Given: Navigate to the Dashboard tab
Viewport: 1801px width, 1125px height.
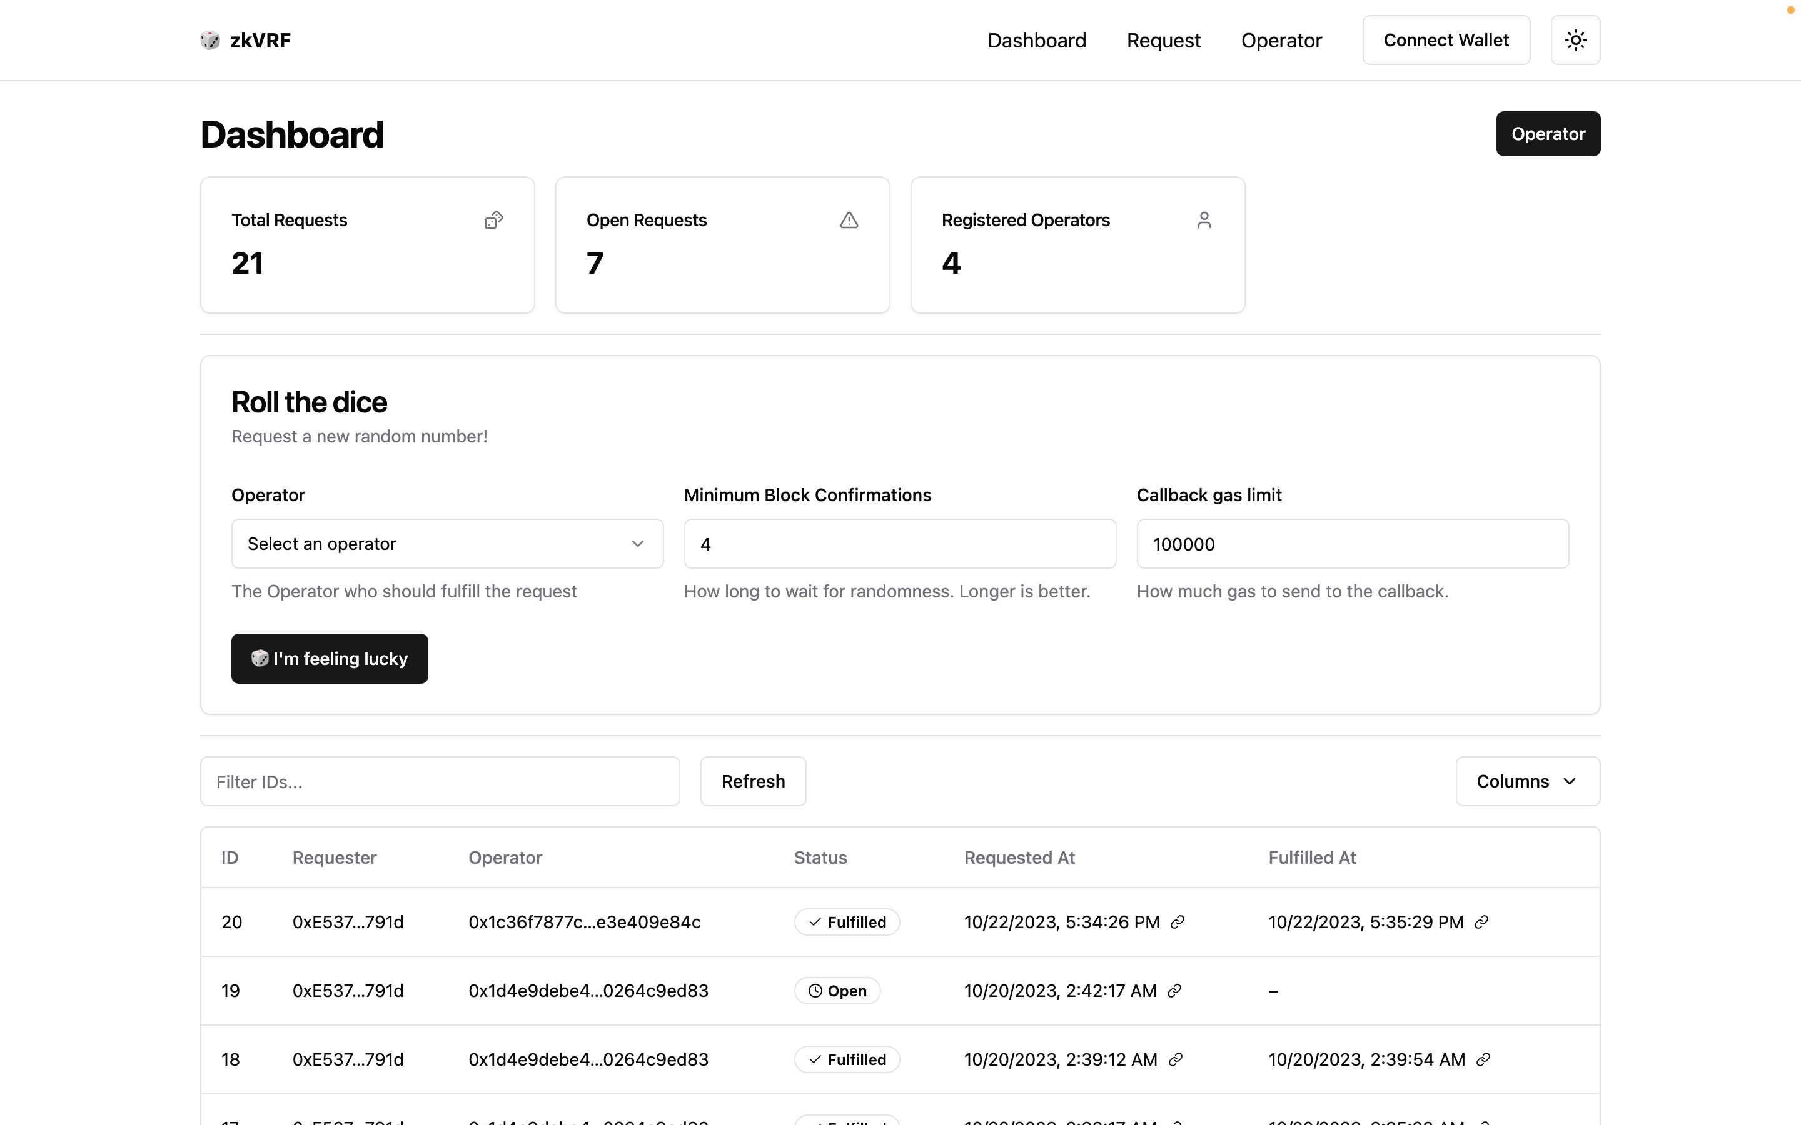Looking at the screenshot, I should [x=1037, y=40].
